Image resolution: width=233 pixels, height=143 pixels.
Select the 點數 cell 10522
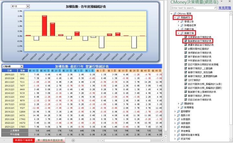coord(23,104)
